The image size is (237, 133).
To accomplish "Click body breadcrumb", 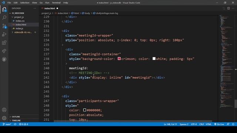I will pos(87,13).
